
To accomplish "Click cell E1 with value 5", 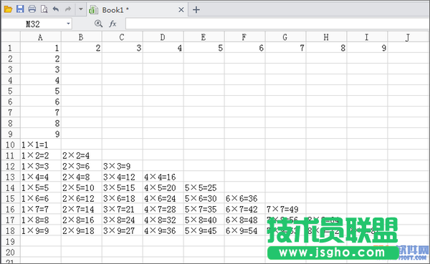I will tap(204, 48).
